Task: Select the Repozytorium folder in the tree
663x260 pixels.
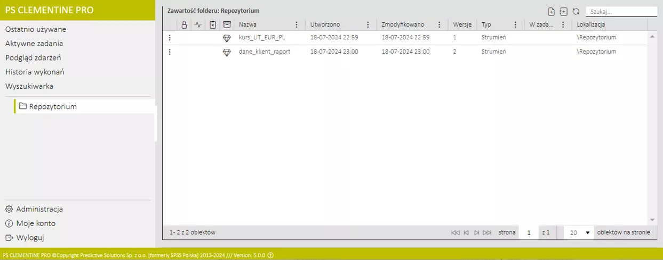Action: click(52, 106)
